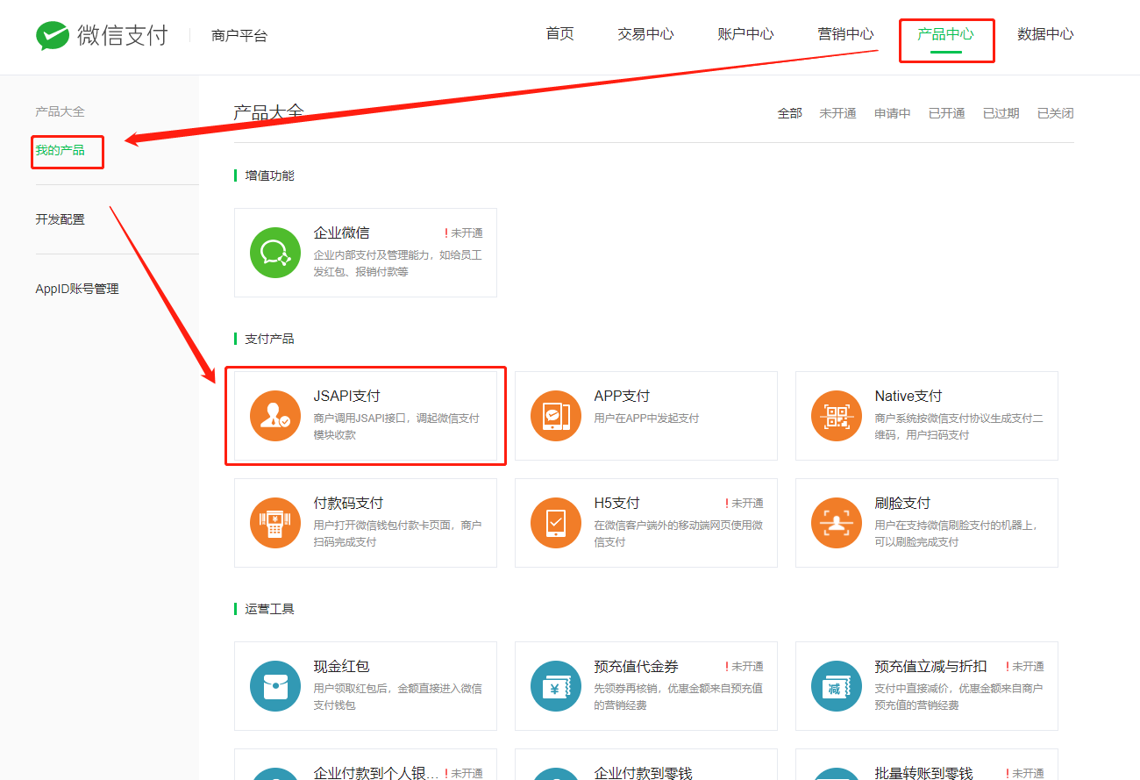The width and height of the screenshot is (1140, 780).
Task: Click the 现金红包 envelope icon
Action: [275, 686]
